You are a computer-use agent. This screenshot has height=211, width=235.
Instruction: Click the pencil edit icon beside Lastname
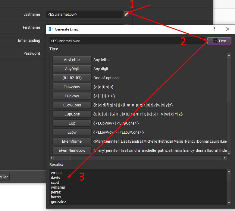point(127,14)
